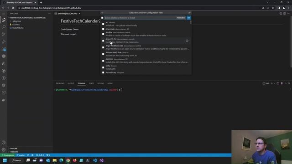This screenshot has height=164, width=292.
Task: Switch to the Azure panel tab
Action: (110, 83)
